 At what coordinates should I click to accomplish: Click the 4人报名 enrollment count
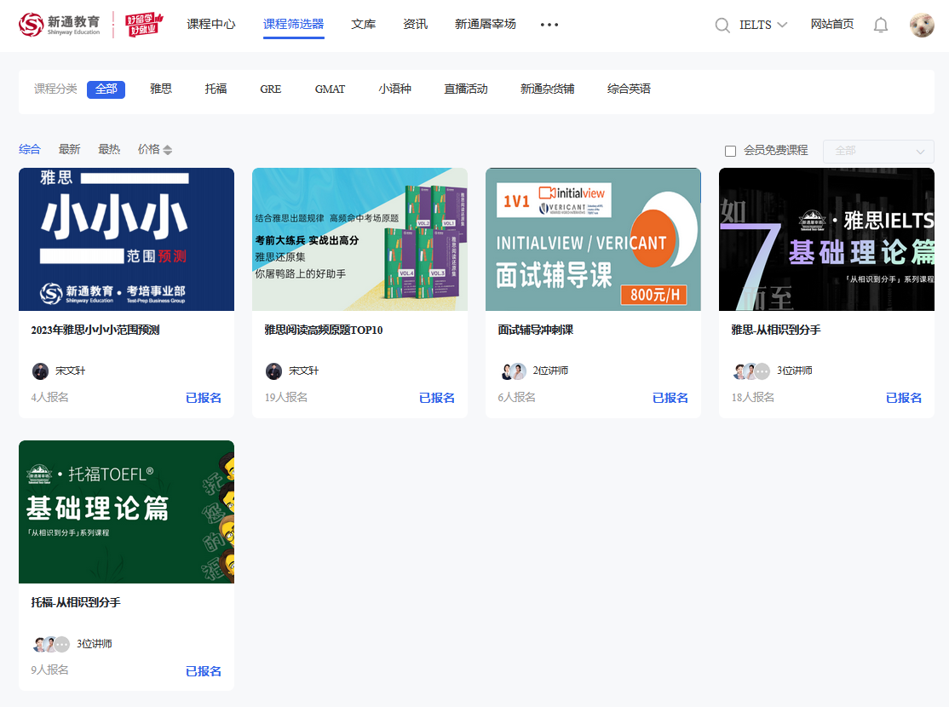pos(49,397)
